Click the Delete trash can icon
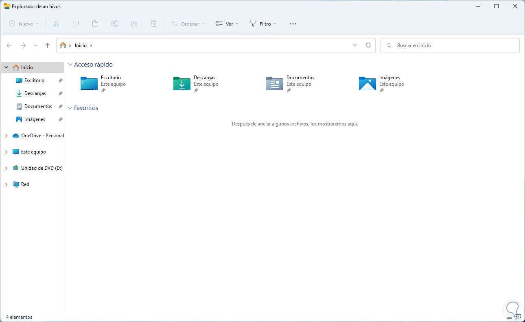 154,24
